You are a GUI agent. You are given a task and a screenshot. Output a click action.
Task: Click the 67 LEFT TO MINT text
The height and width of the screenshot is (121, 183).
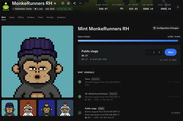[168, 60]
